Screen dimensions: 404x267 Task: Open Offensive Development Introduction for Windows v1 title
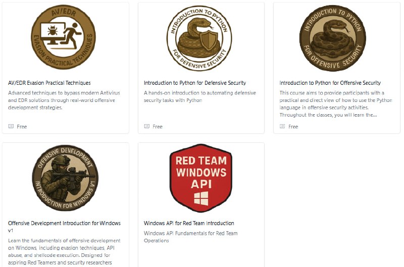(65, 227)
